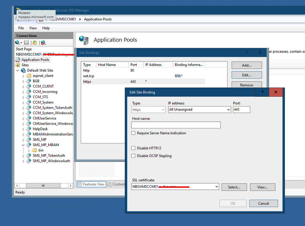The image size is (305, 226).
Task: Click the CCM_Incoming application icon
Action: [29, 91]
